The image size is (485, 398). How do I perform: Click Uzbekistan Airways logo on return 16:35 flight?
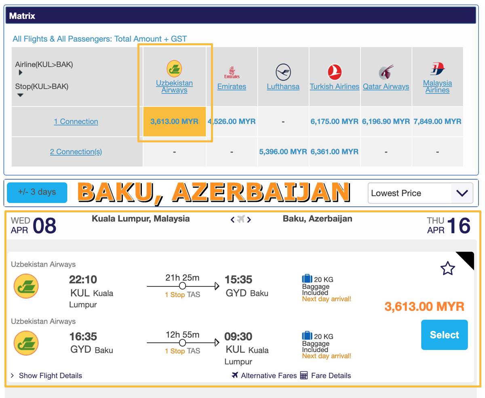[x=26, y=343]
